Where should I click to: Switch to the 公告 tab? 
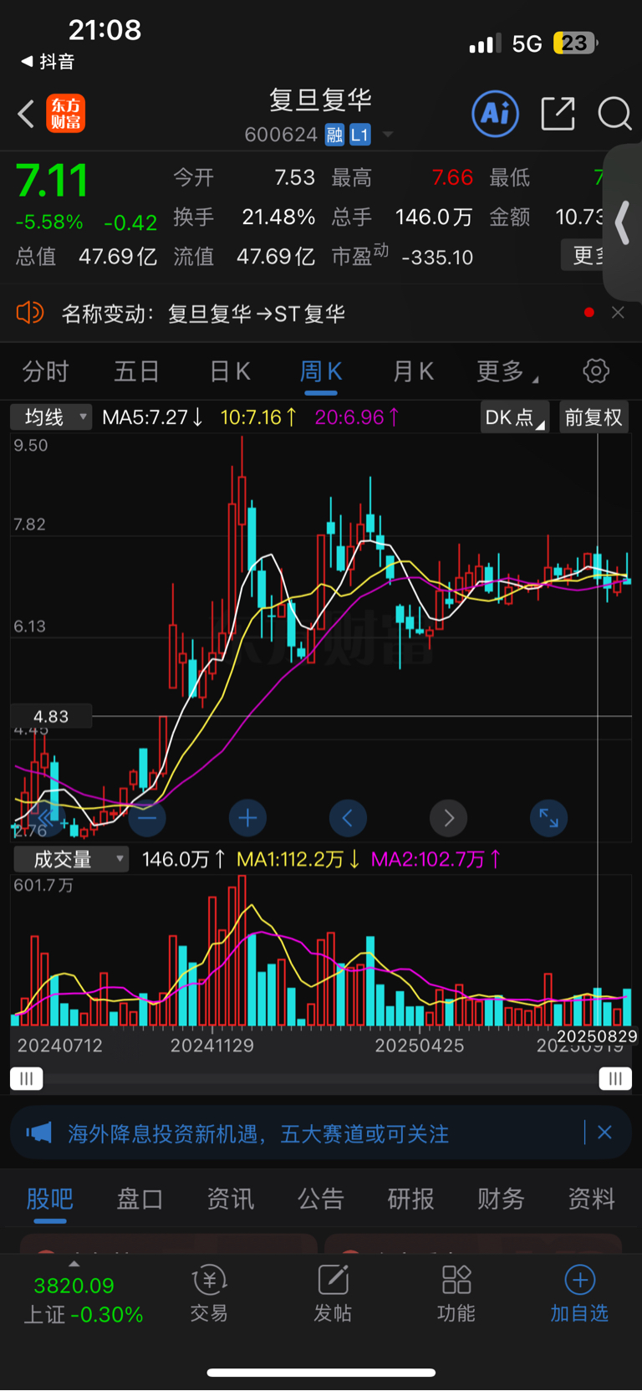(x=320, y=1199)
